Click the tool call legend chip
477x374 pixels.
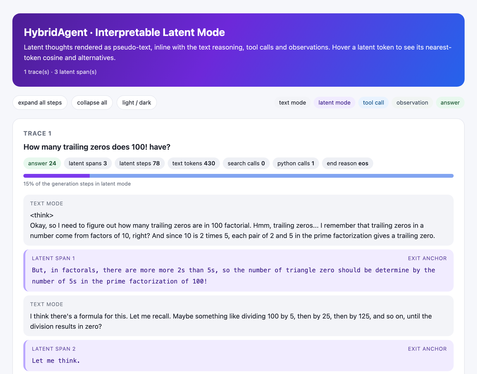point(373,102)
